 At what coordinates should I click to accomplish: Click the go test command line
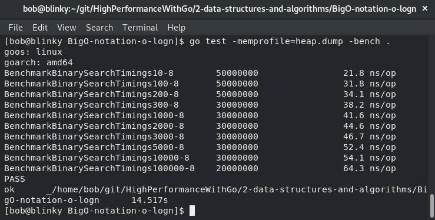(197, 41)
